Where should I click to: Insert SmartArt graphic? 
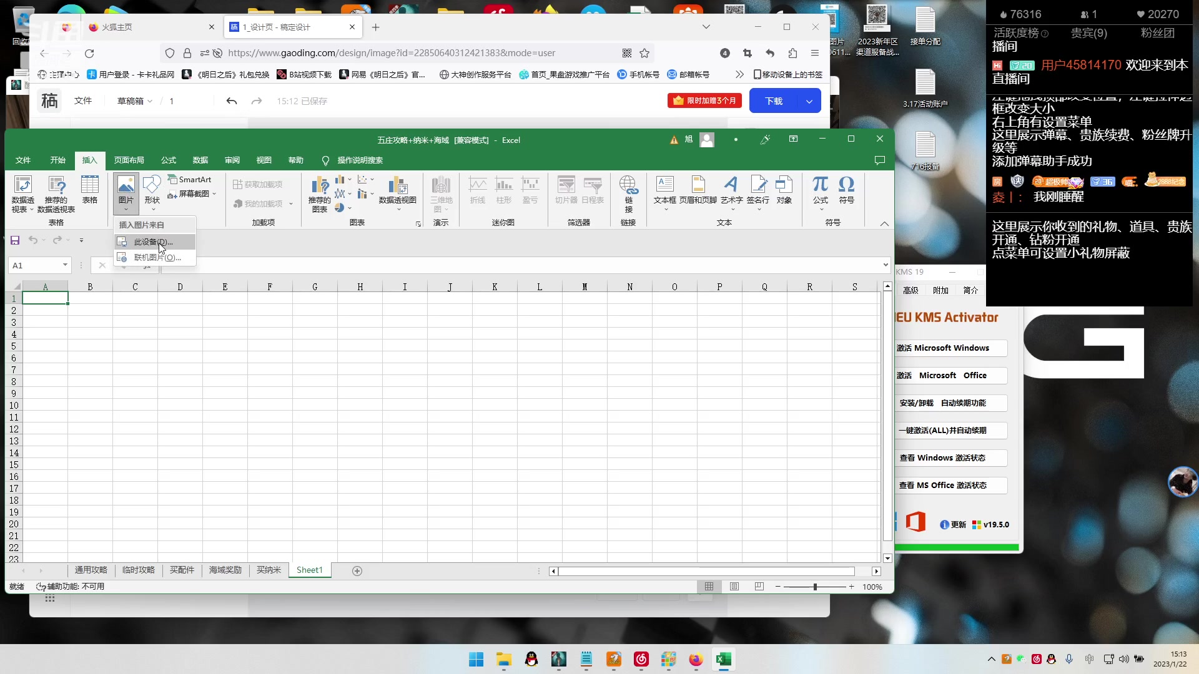click(190, 180)
